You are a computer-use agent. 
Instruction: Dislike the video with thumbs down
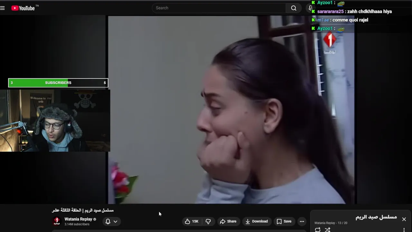(x=208, y=221)
